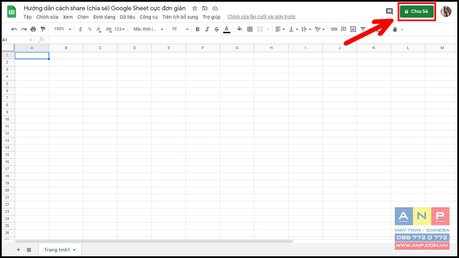Toggle italic formatting
459x258 pixels.
pos(207,29)
